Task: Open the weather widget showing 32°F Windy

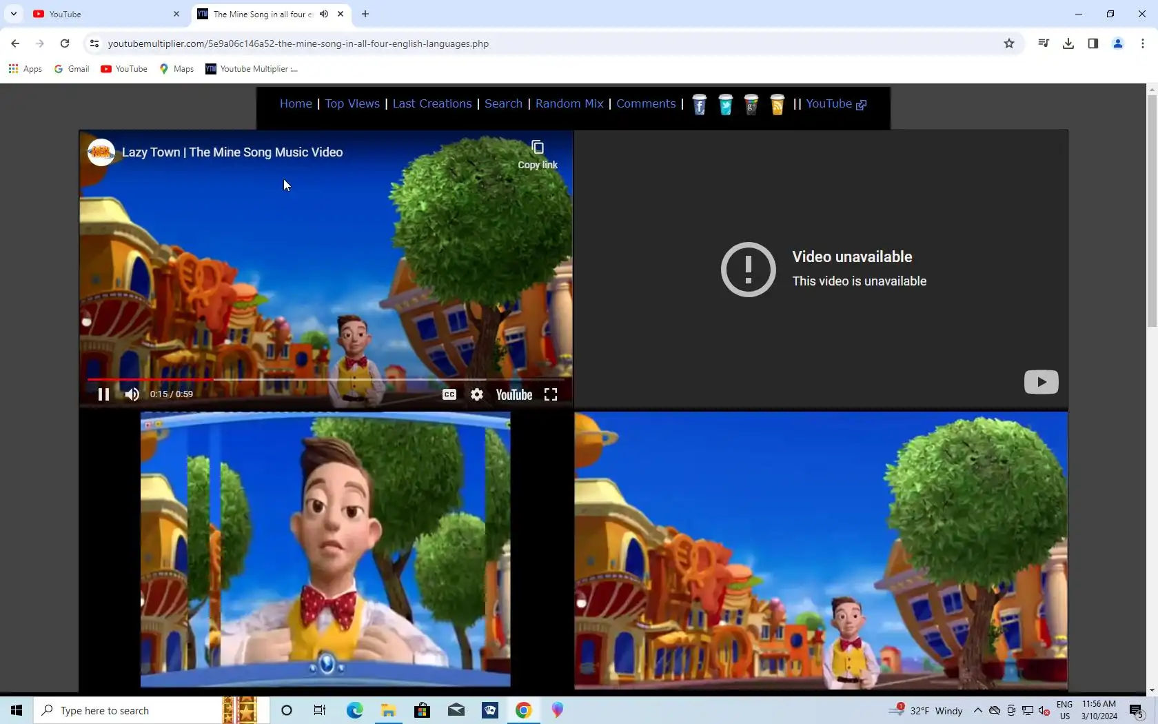Action: (926, 710)
